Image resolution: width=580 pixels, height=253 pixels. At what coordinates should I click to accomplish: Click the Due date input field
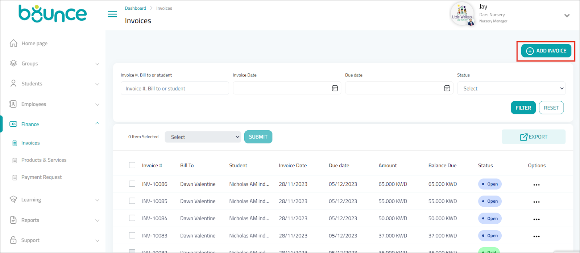click(399, 88)
